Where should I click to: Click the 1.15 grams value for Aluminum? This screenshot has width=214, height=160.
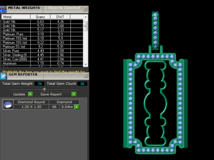point(41,63)
